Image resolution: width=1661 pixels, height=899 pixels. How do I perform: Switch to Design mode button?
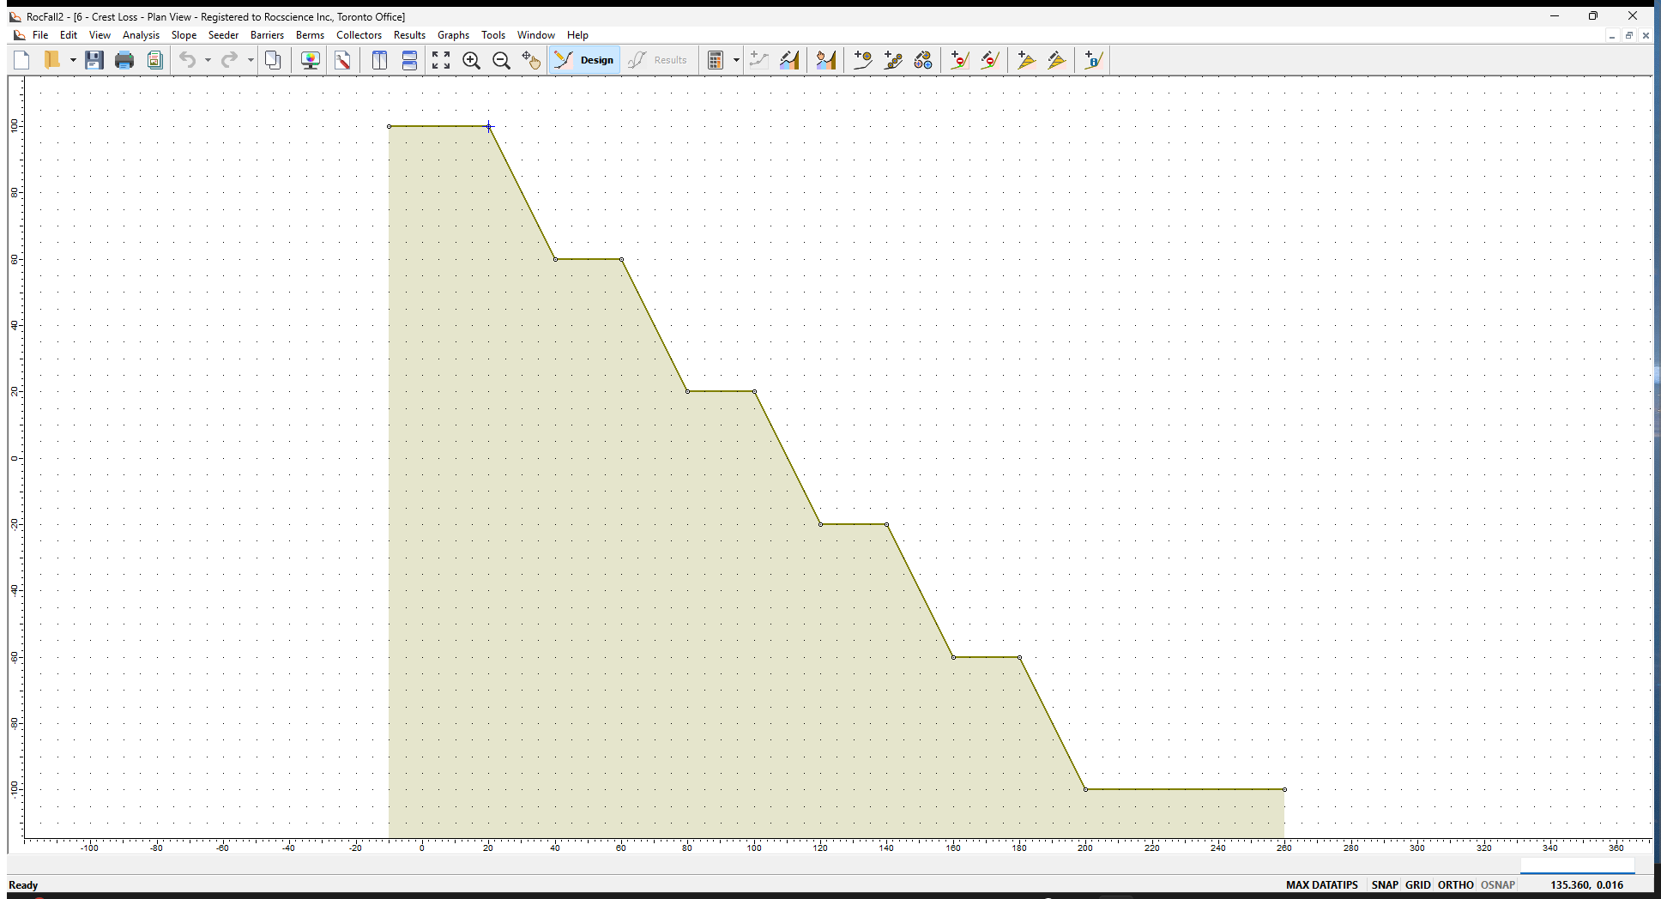click(x=585, y=60)
